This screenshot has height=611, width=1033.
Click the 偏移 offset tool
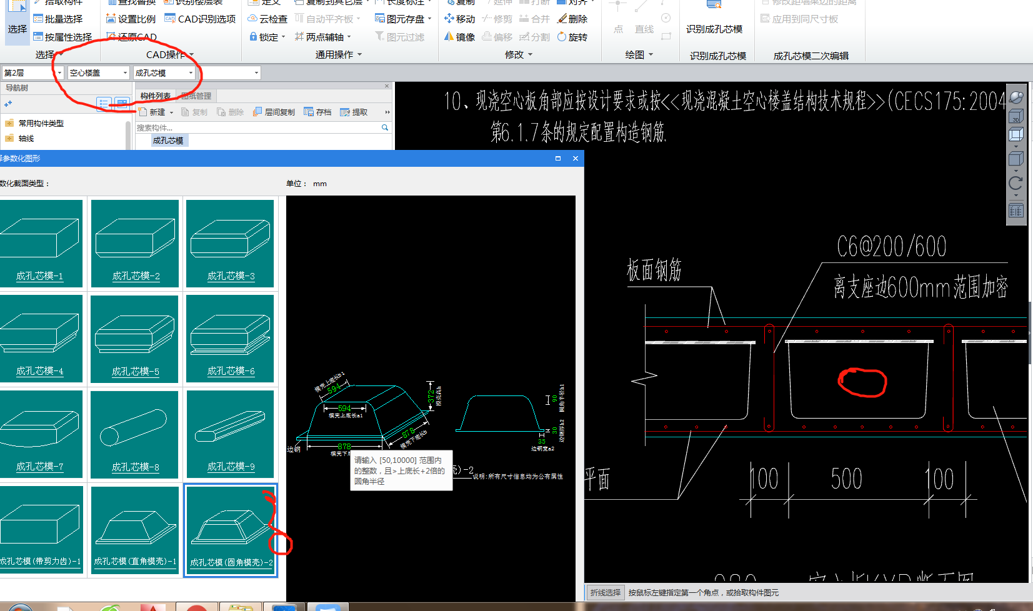497,37
